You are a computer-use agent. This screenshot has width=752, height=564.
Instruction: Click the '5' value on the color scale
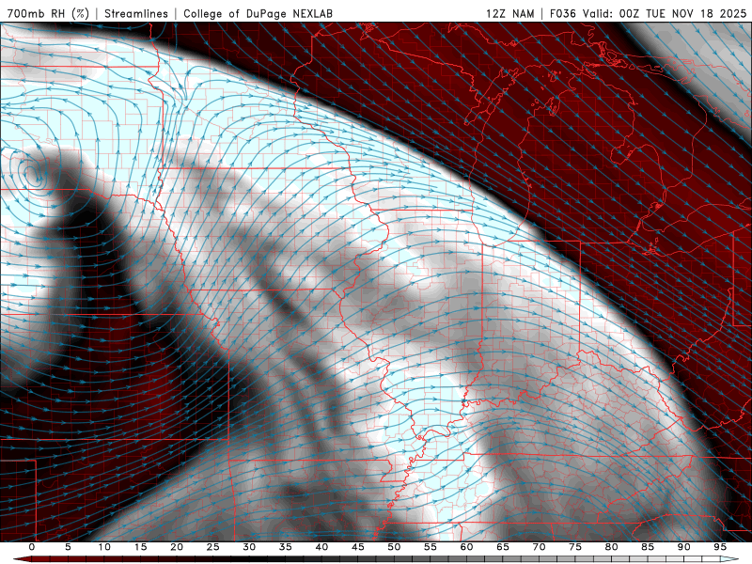pyautogui.click(x=68, y=547)
